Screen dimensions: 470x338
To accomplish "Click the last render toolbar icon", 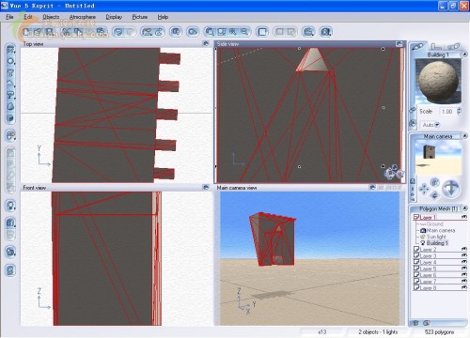I will [326, 32].
